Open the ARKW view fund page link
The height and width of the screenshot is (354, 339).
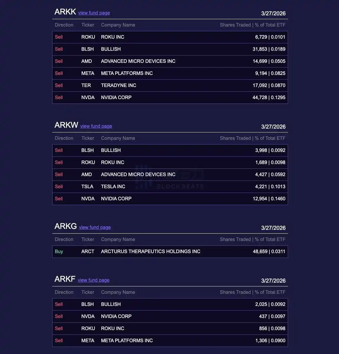click(x=96, y=126)
